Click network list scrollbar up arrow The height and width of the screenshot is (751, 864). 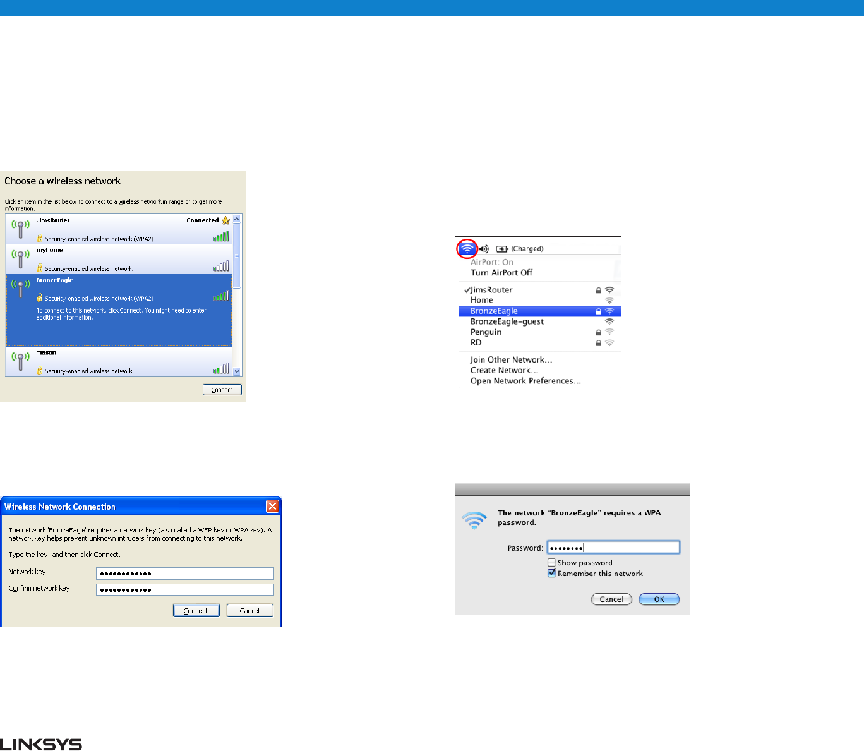pos(237,219)
